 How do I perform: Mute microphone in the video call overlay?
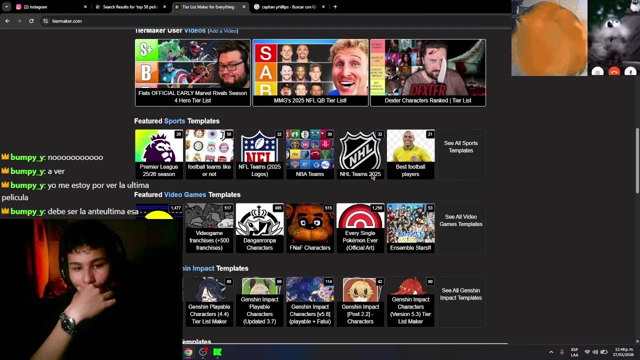(x=630, y=72)
